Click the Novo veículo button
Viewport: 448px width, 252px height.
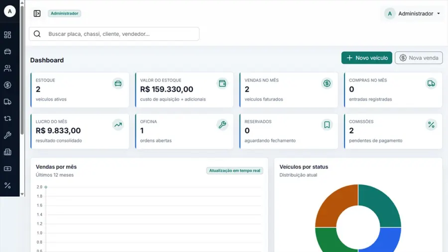[367, 58]
